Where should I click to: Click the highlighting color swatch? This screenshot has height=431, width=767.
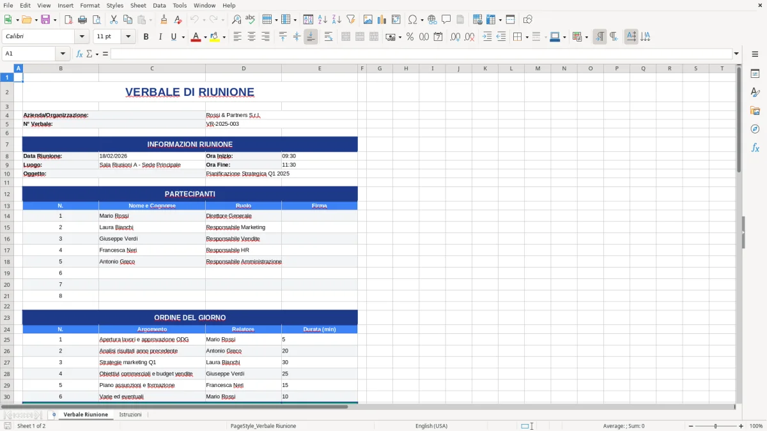[x=214, y=37]
